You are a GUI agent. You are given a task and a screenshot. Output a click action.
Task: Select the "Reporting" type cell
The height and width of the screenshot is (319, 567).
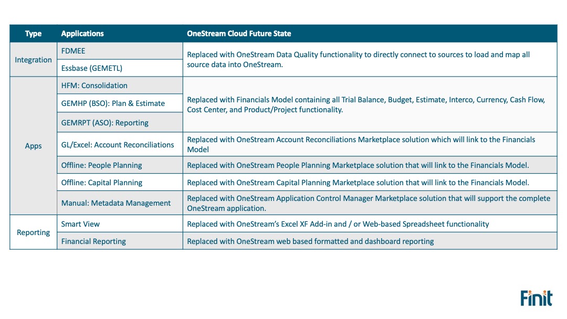tap(33, 232)
